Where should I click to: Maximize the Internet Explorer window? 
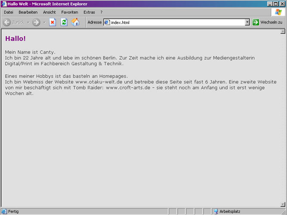coord(276,4)
